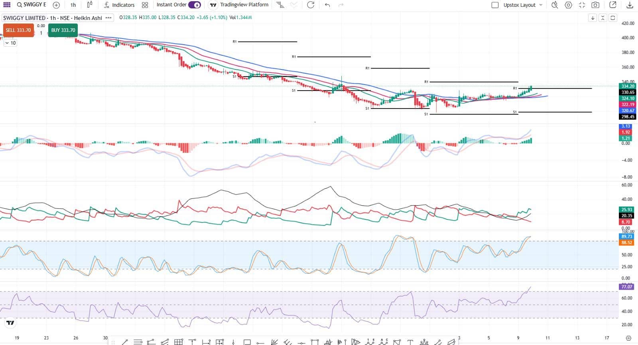Open Tradingview Platform menu

(x=239, y=5)
